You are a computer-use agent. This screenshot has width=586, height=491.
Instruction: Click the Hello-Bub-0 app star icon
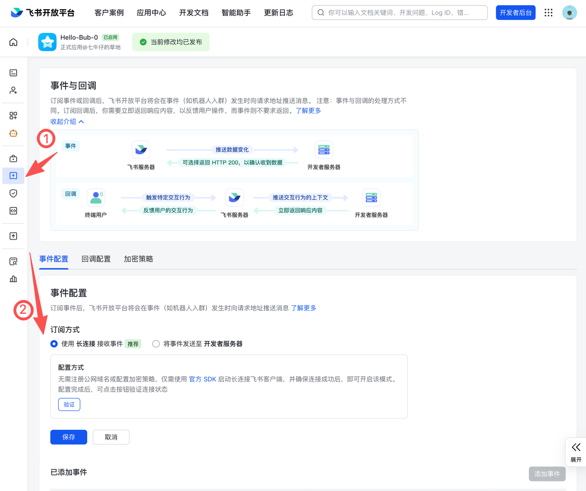(47, 42)
